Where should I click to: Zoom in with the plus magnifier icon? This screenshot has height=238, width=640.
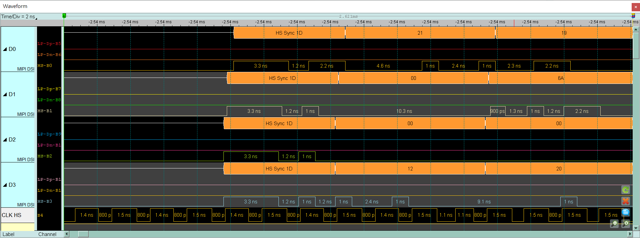tap(626, 224)
